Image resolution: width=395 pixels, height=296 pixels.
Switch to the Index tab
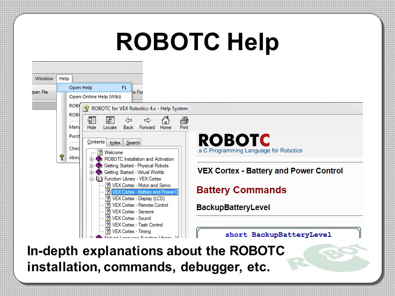pyautogui.click(x=115, y=143)
